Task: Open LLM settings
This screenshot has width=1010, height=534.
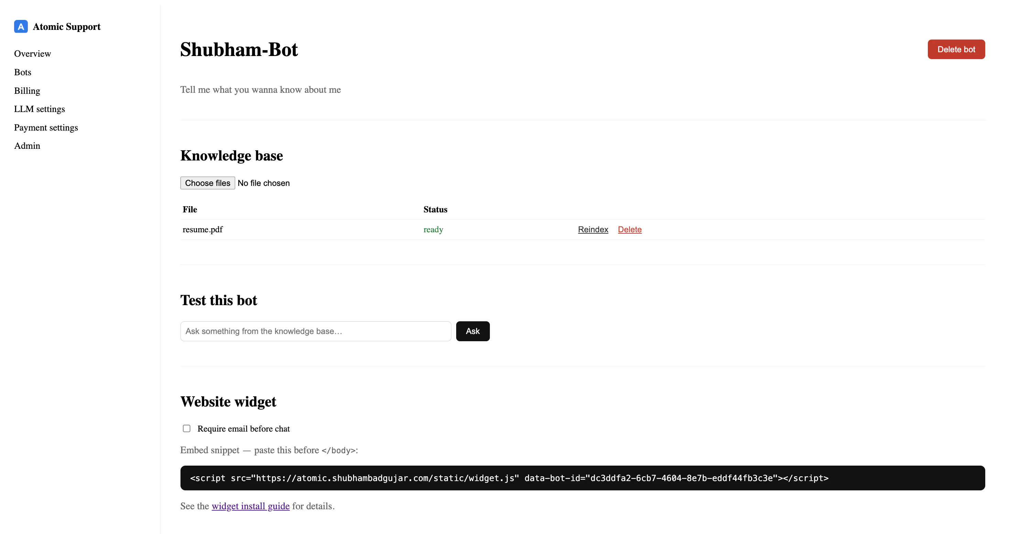Action: click(x=40, y=109)
